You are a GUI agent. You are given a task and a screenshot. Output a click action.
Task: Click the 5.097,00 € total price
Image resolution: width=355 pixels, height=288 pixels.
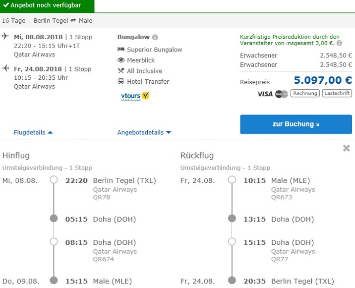click(x=323, y=81)
